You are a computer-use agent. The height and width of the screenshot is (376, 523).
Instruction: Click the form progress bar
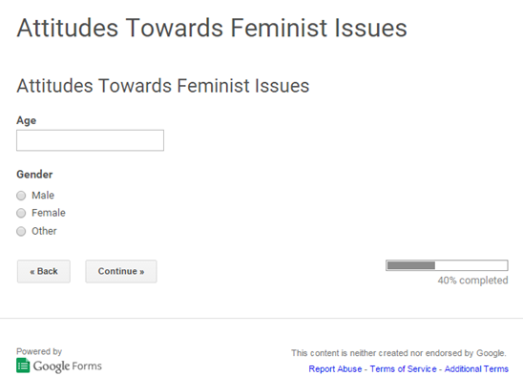(447, 265)
